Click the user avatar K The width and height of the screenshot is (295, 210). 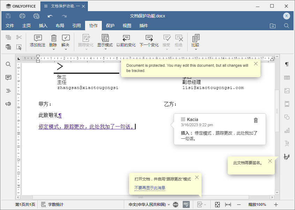pyautogui.click(x=287, y=16)
